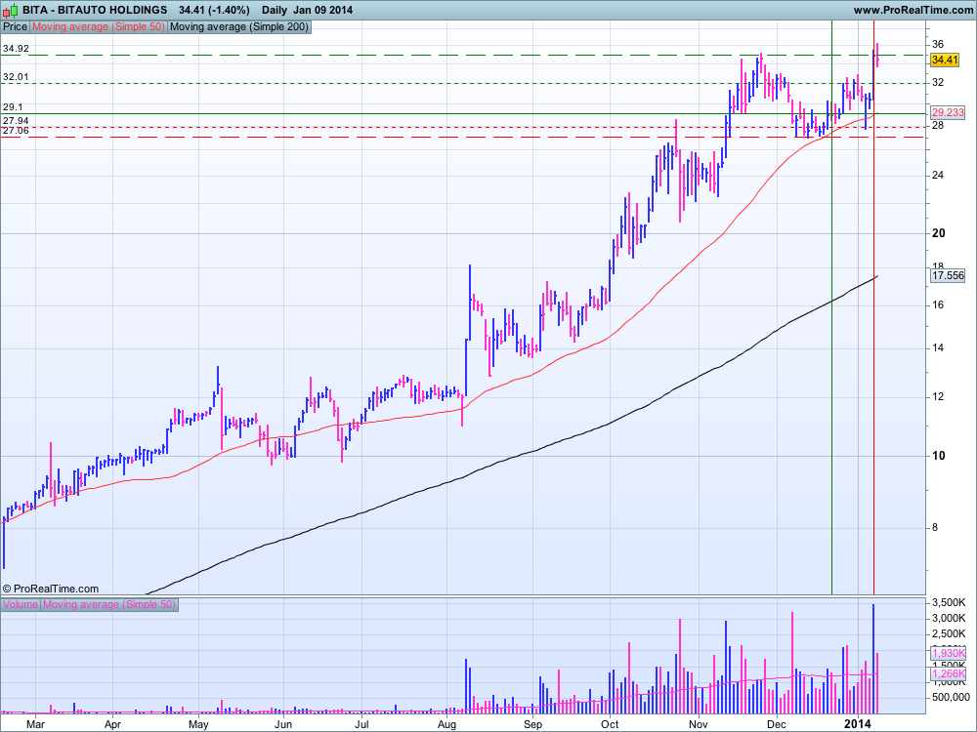
Task: Click the Mar label on time axis
Action: tap(35, 724)
